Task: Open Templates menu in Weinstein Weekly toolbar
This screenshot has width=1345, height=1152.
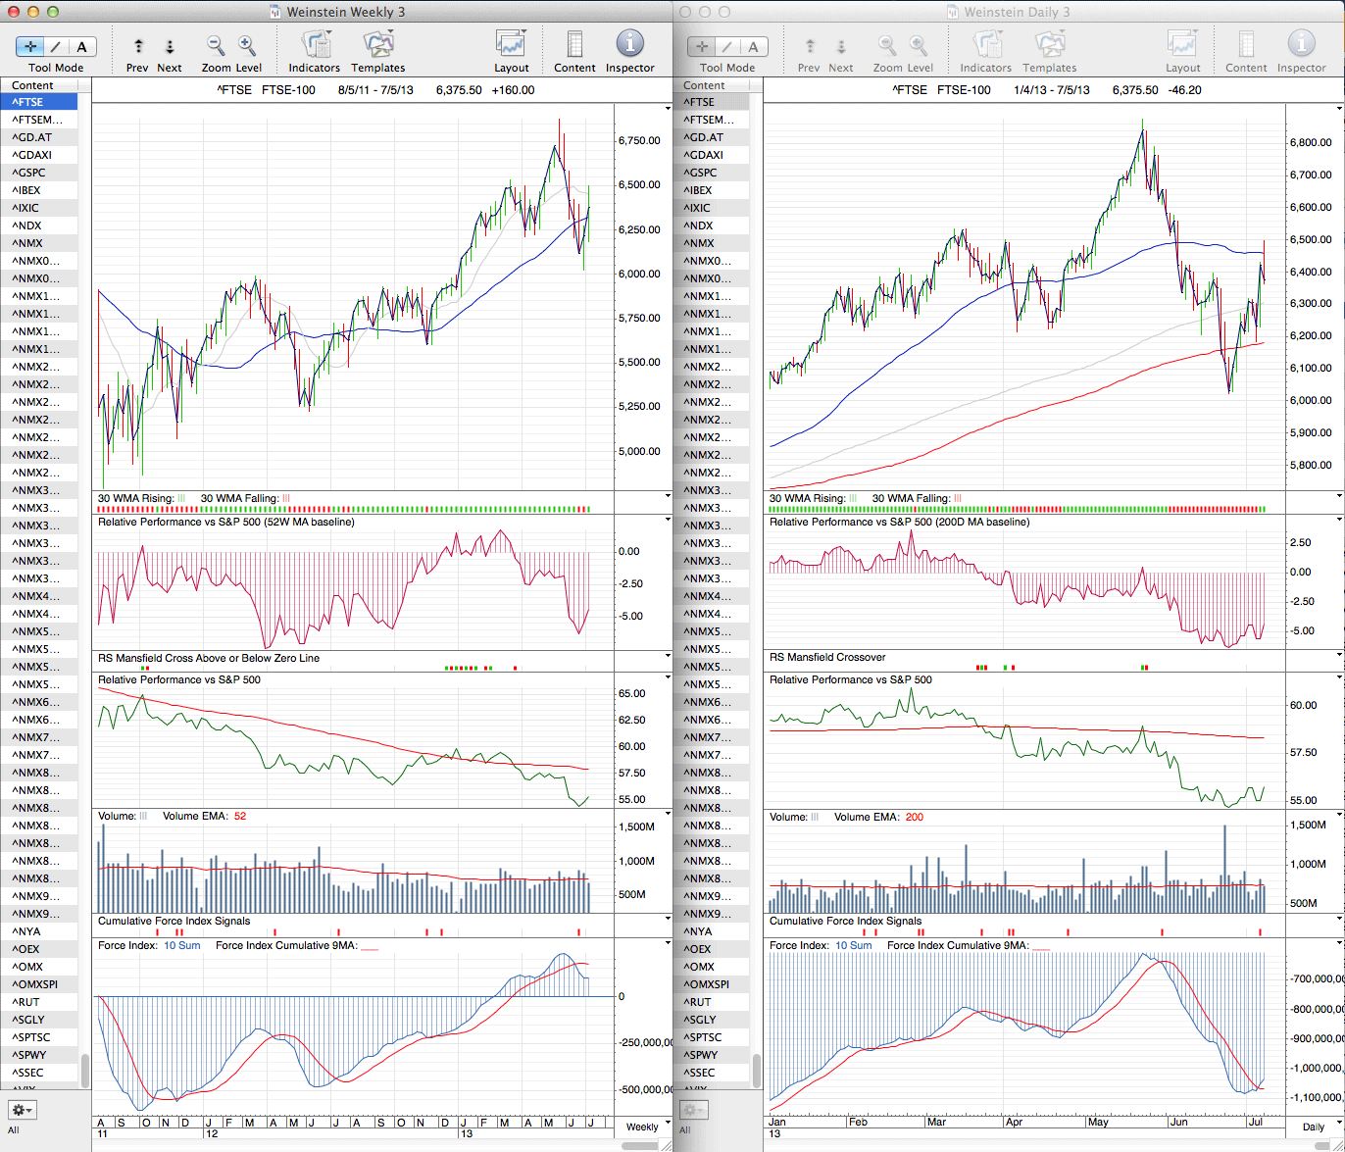Action: tap(377, 45)
